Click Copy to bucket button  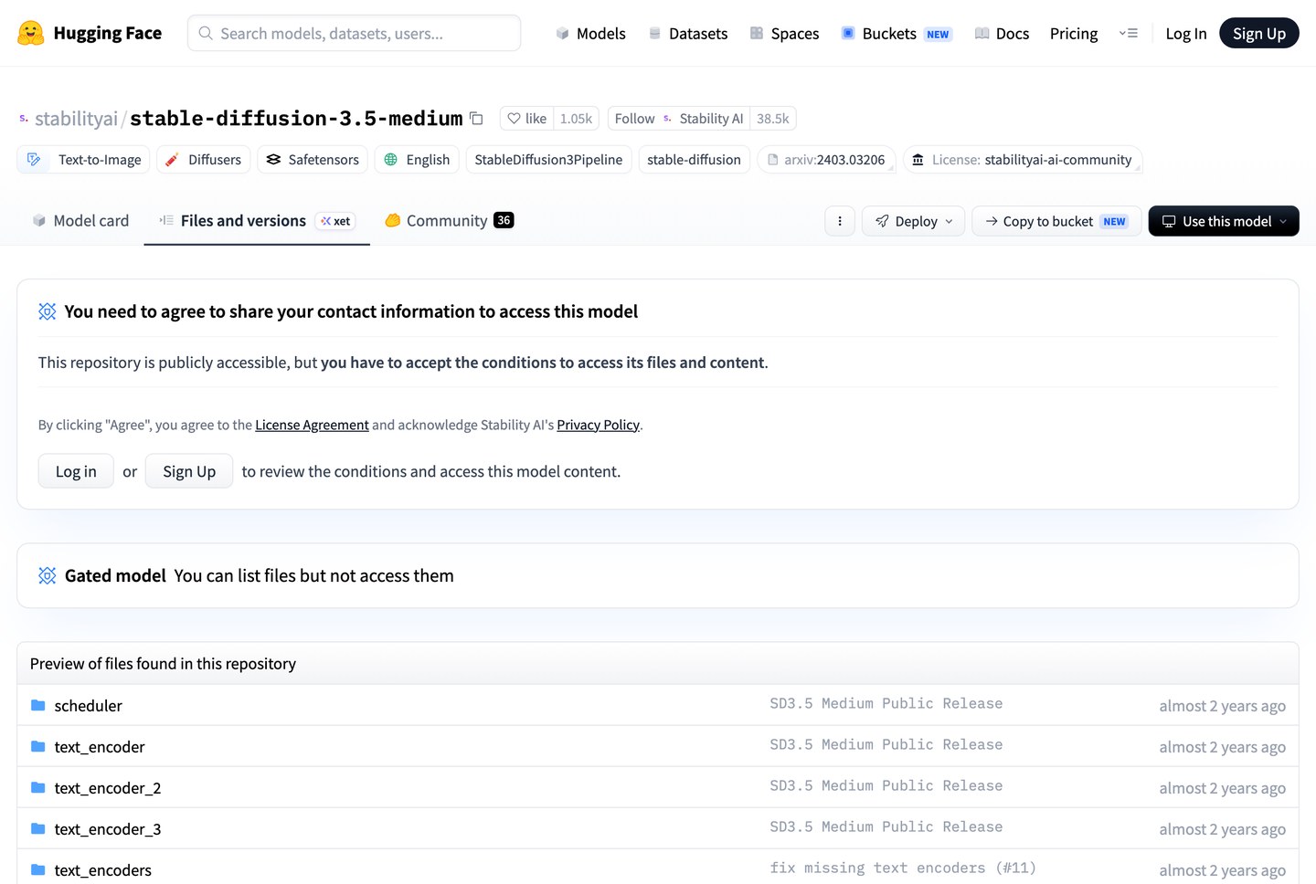(x=1056, y=221)
